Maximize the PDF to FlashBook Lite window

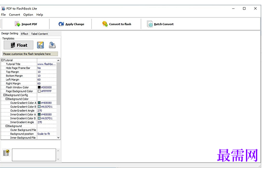[x=244, y=8]
